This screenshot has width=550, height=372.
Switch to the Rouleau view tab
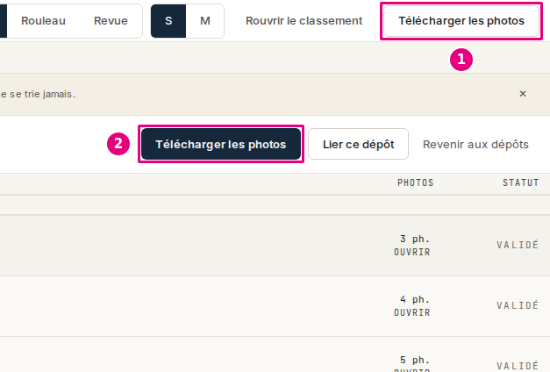coord(43,21)
